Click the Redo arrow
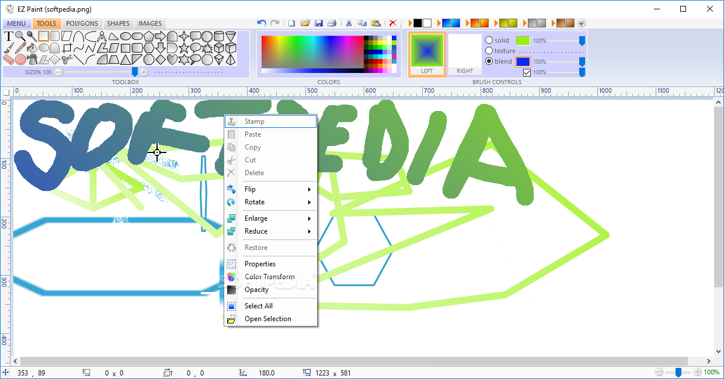This screenshot has height=379, width=724. (x=274, y=23)
